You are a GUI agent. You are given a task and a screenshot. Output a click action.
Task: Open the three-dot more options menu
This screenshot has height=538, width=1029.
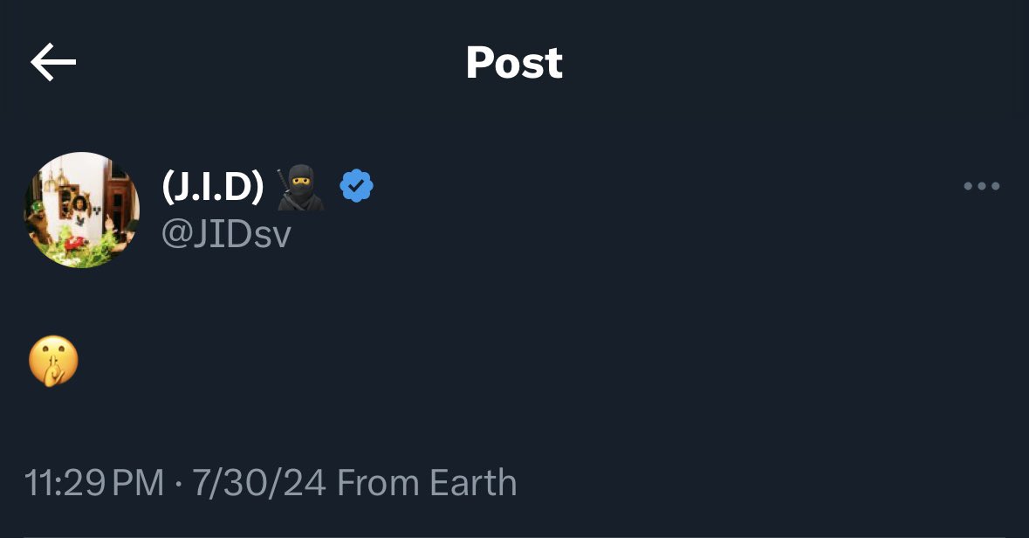981,187
